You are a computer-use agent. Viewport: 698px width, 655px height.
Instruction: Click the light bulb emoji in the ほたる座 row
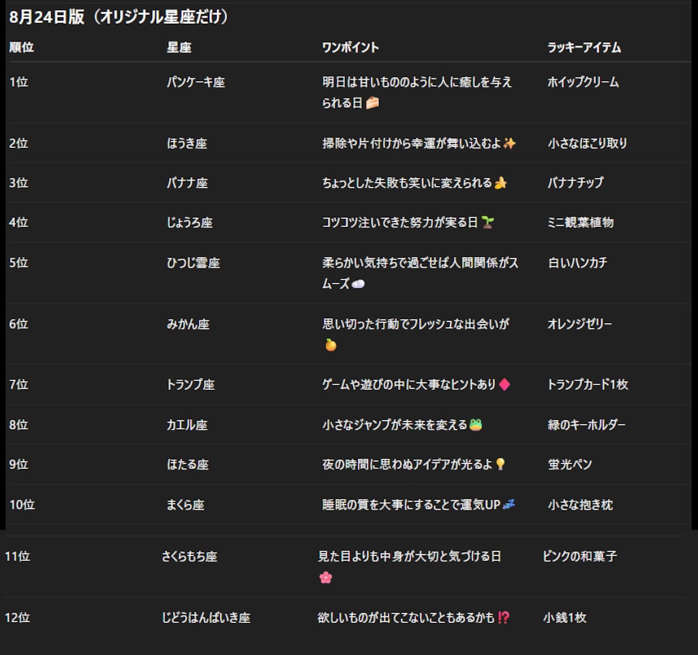[x=500, y=464]
